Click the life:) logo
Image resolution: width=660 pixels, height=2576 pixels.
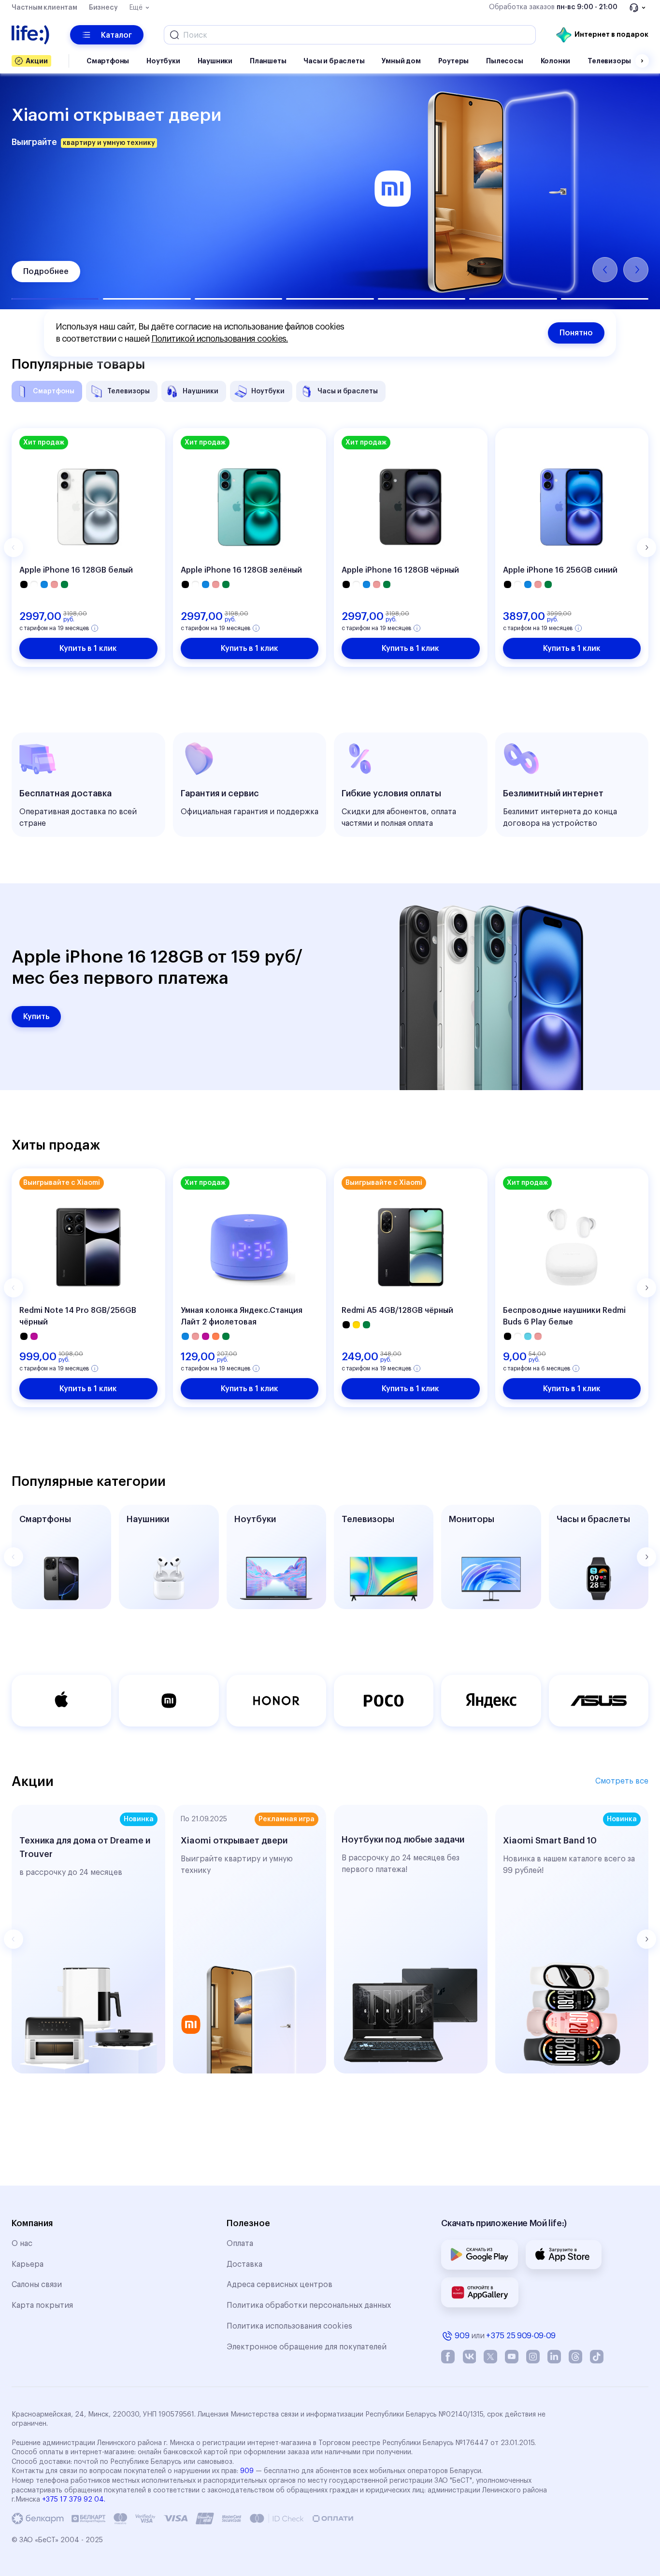[30, 34]
